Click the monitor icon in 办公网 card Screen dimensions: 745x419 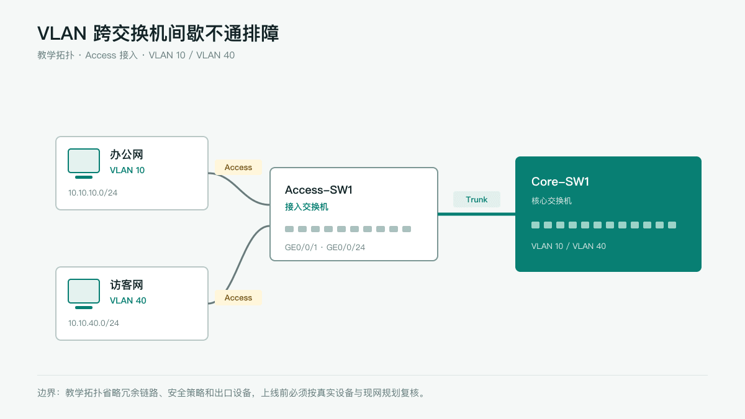(x=84, y=164)
